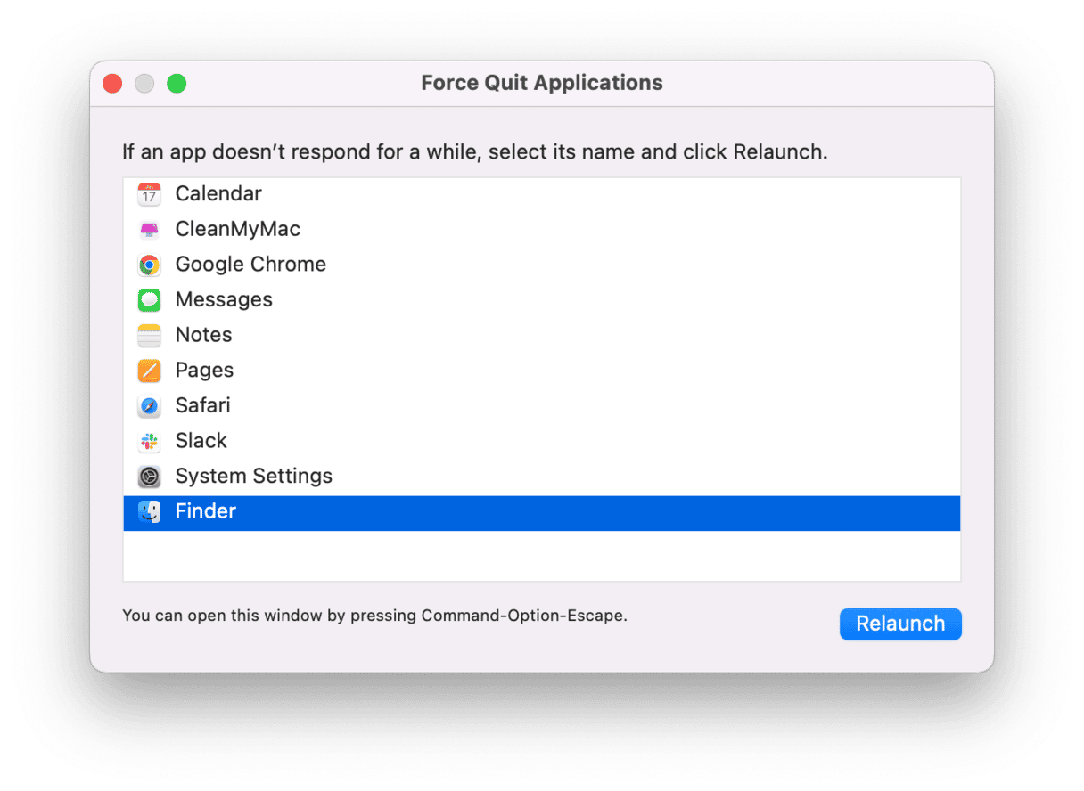Select the Slack name in list
The height and width of the screenshot is (791, 1084).
[201, 441]
